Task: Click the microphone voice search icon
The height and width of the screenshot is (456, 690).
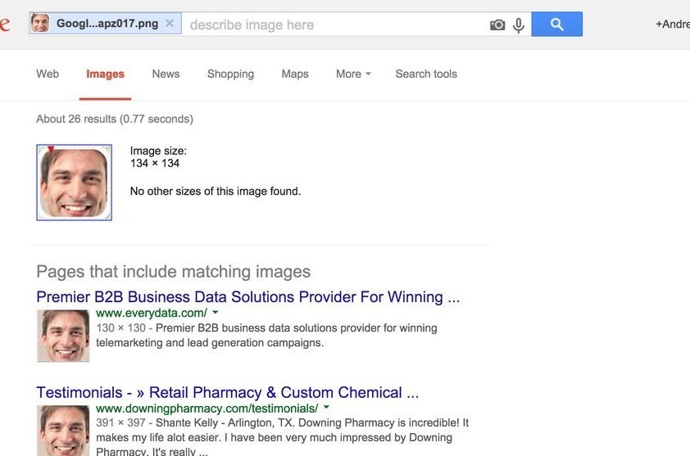Action: coord(519,25)
